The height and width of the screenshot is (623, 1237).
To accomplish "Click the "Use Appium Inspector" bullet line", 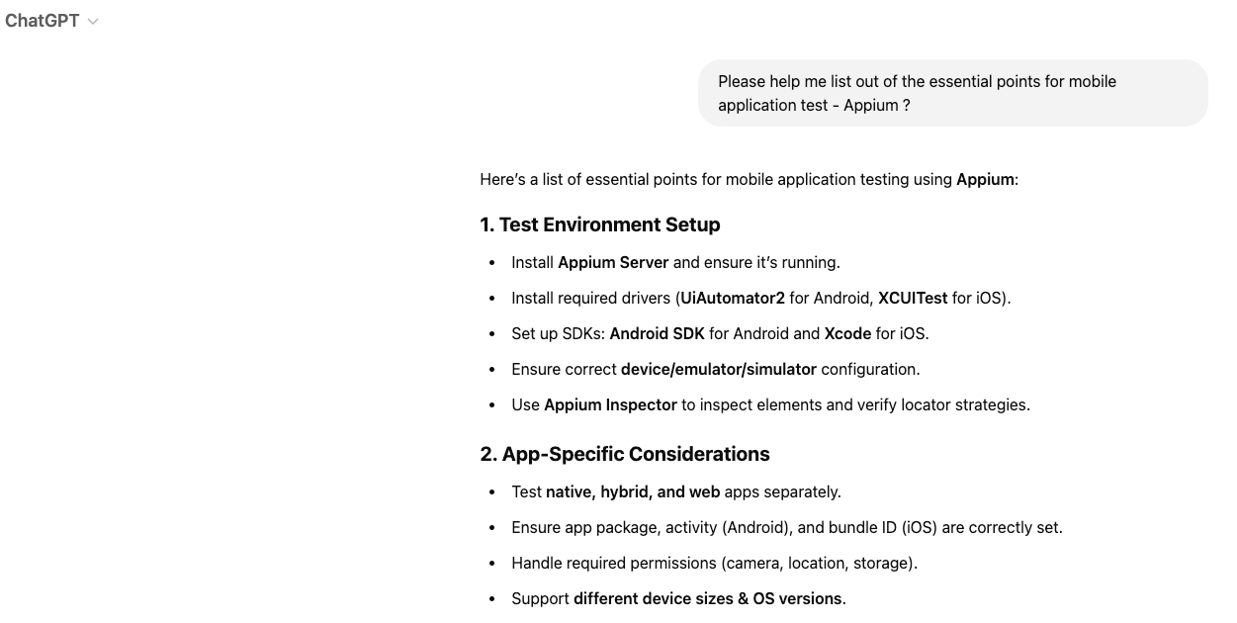I will click(770, 404).
